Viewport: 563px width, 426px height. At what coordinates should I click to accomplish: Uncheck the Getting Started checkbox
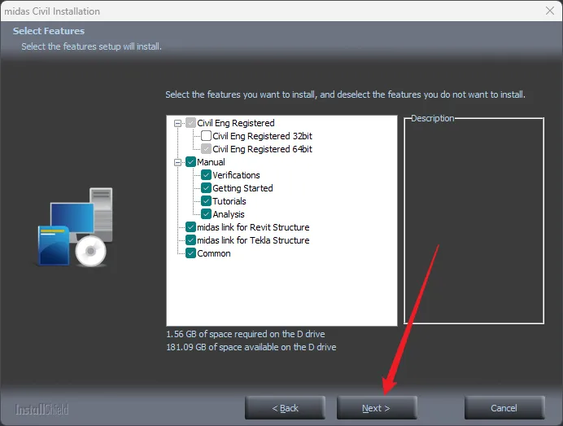pyautogui.click(x=206, y=188)
